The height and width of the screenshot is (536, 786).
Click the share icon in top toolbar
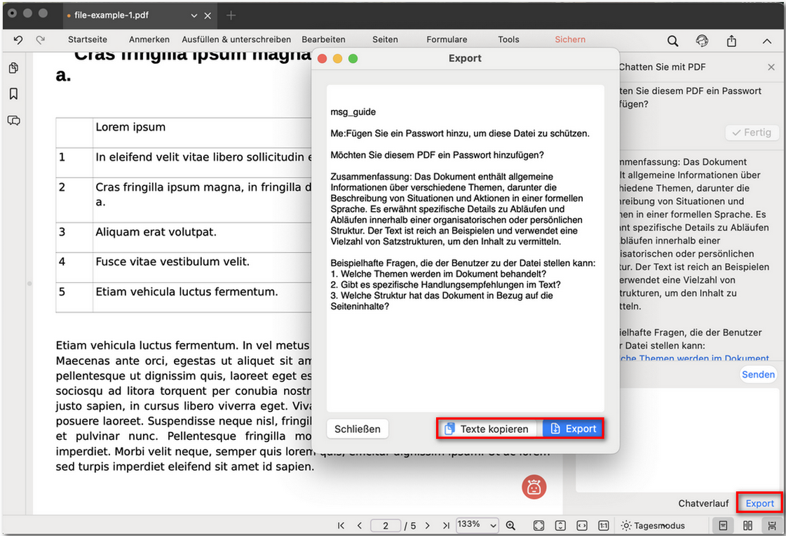click(731, 41)
